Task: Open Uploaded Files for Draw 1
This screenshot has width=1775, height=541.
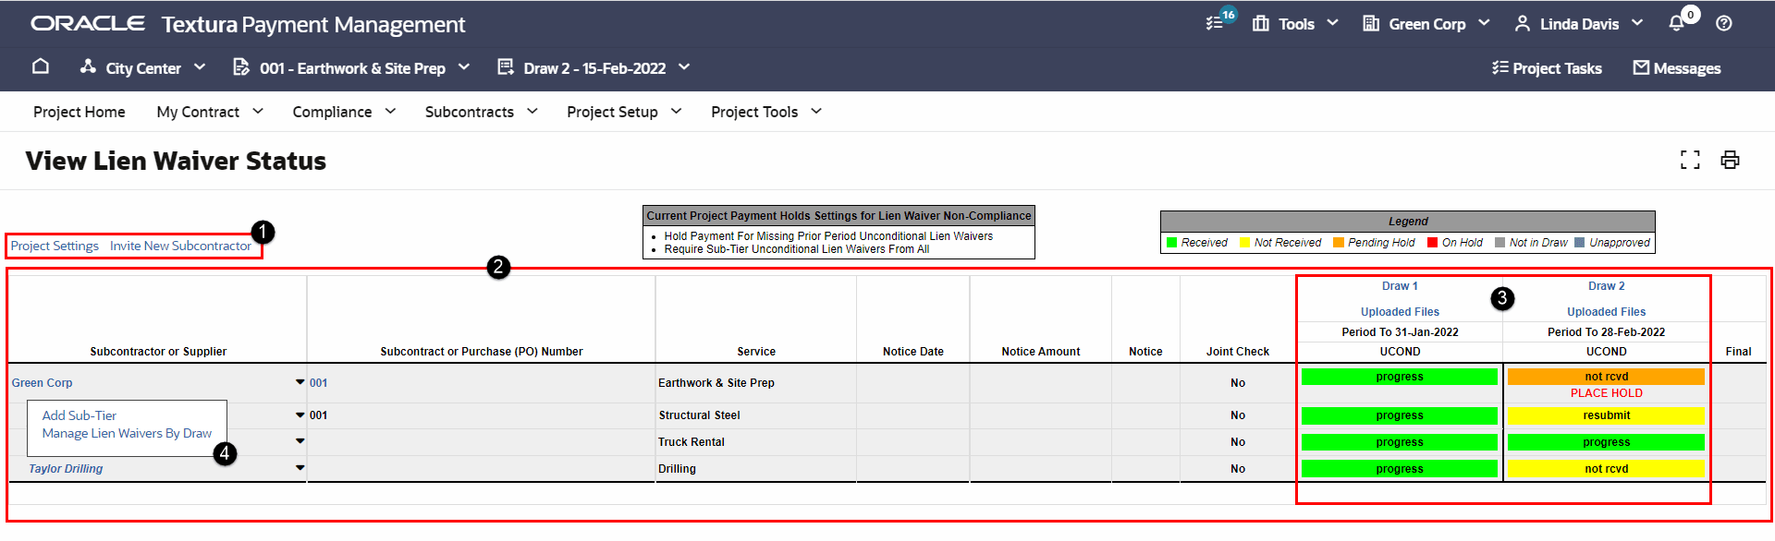Action: (x=1400, y=312)
